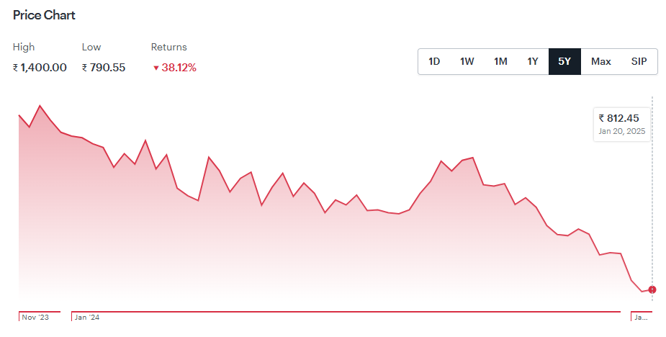Click the Nov '23 timeline label
This screenshot has width=666, height=337.
35,318
